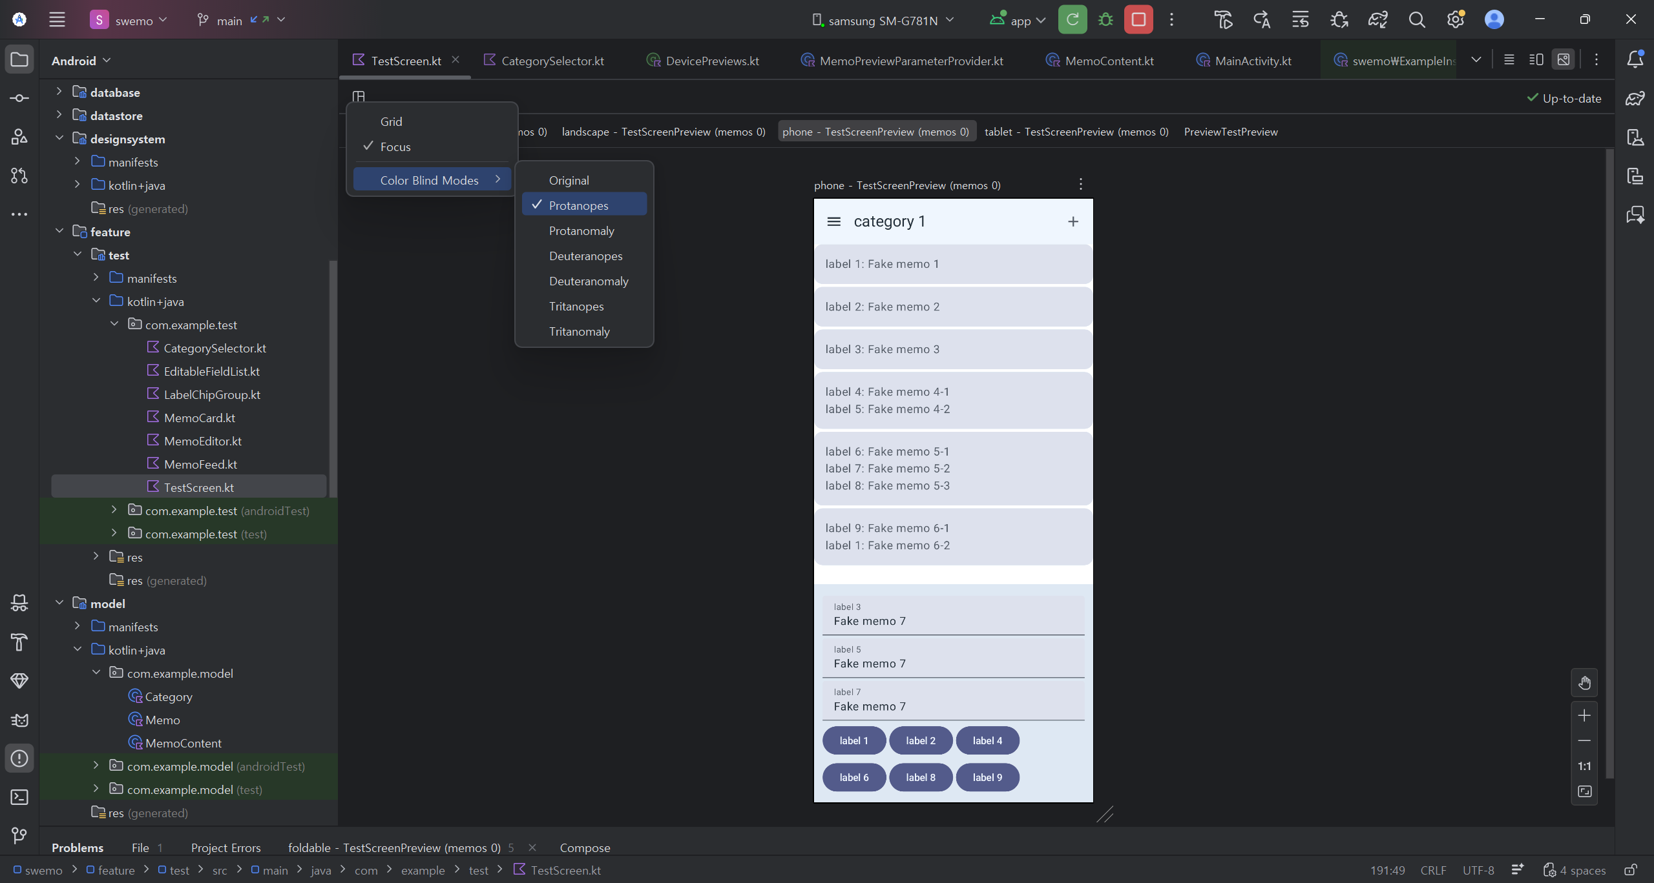
Task: Select the tablet - TestScreenPreview tab
Action: click(1076, 132)
